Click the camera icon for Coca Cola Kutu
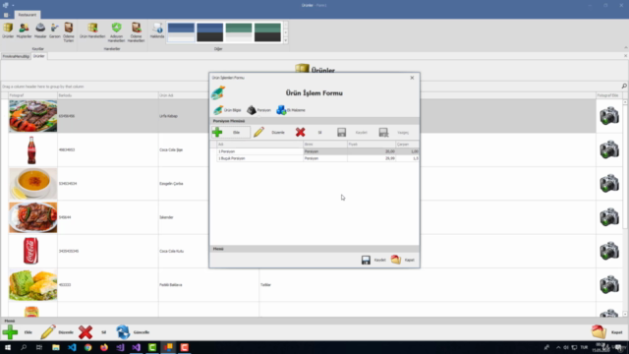The width and height of the screenshot is (629, 354). [x=609, y=251]
